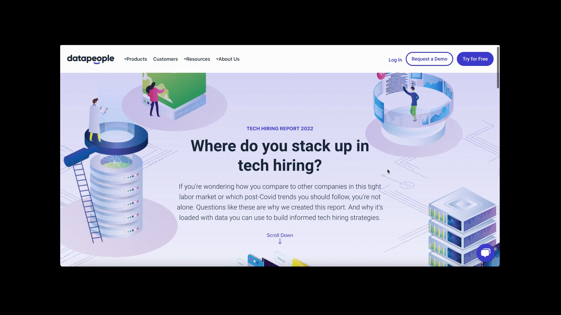561x315 pixels.
Task: Click the Tech Hiring Report 2022 label
Action: 280,129
